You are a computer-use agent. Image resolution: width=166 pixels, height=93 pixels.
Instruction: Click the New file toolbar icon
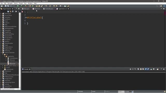[x=2, y=6]
